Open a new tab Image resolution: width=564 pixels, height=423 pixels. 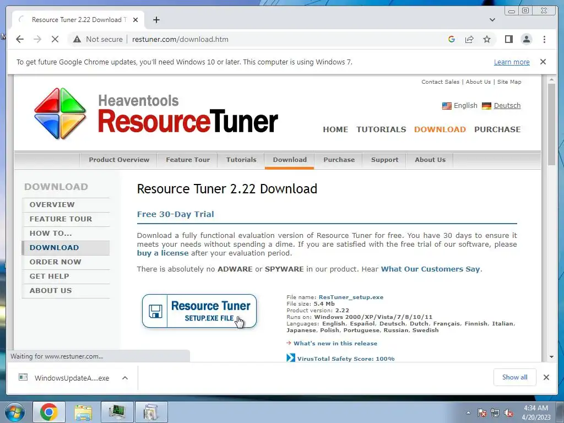(x=156, y=20)
